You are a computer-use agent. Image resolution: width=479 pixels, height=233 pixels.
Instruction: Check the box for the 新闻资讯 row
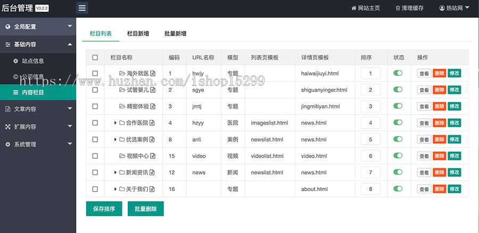(95, 172)
